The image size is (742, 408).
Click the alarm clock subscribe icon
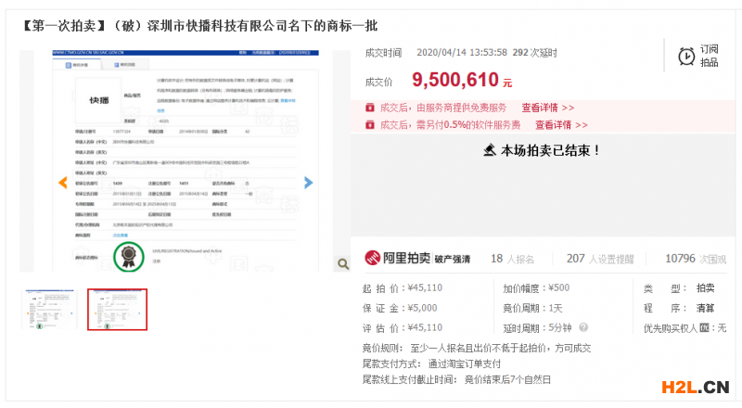click(686, 56)
